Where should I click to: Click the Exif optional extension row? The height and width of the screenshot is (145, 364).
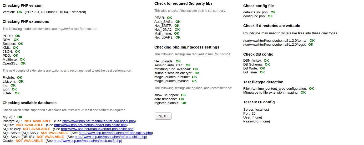pos(10,89)
